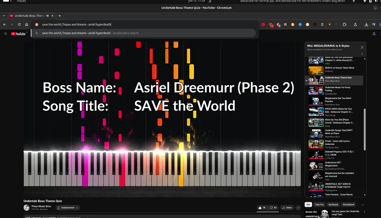This screenshot has height=218, width=381.
Task: Play Undertale Music For Every Feeling
Action: (336, 90)
